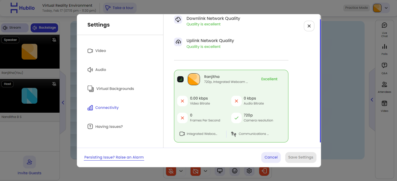Open the Having Issues? section
Viewport: 397px width, 181px height.
tap(105, 127)
